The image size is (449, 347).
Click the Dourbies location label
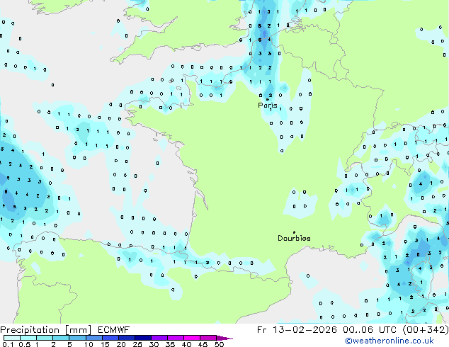click(294, 238)
